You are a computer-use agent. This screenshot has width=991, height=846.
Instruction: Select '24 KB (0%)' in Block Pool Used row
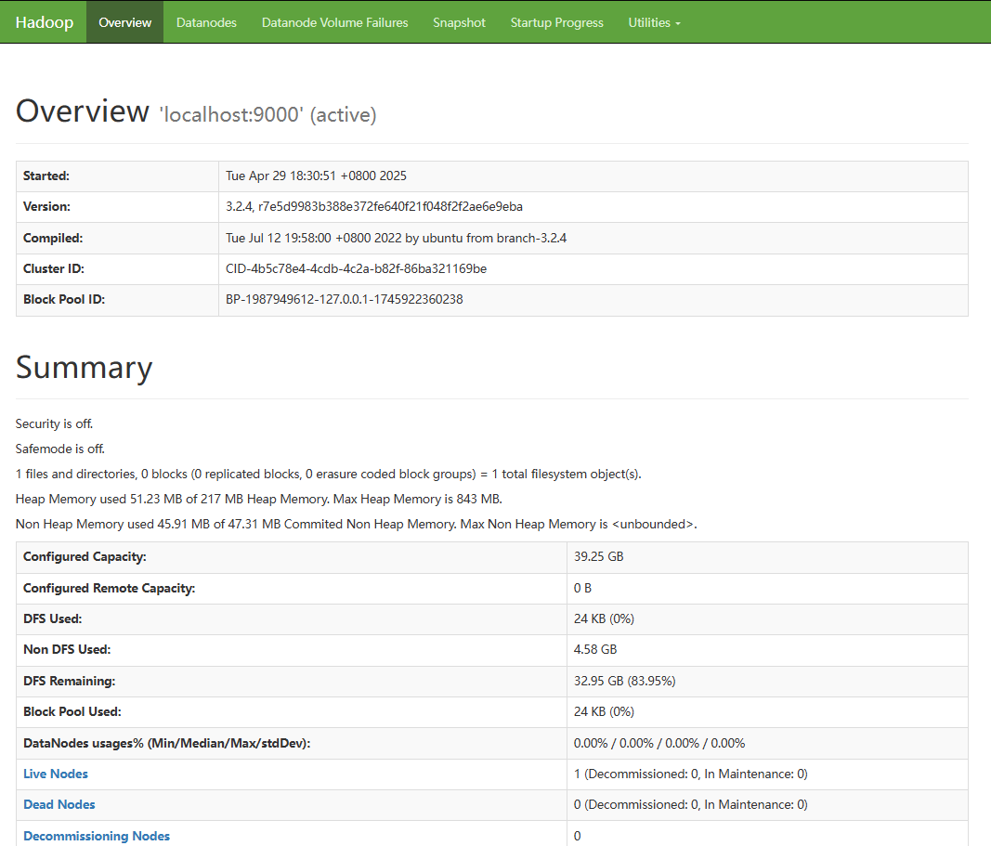[x=605, y=711]
